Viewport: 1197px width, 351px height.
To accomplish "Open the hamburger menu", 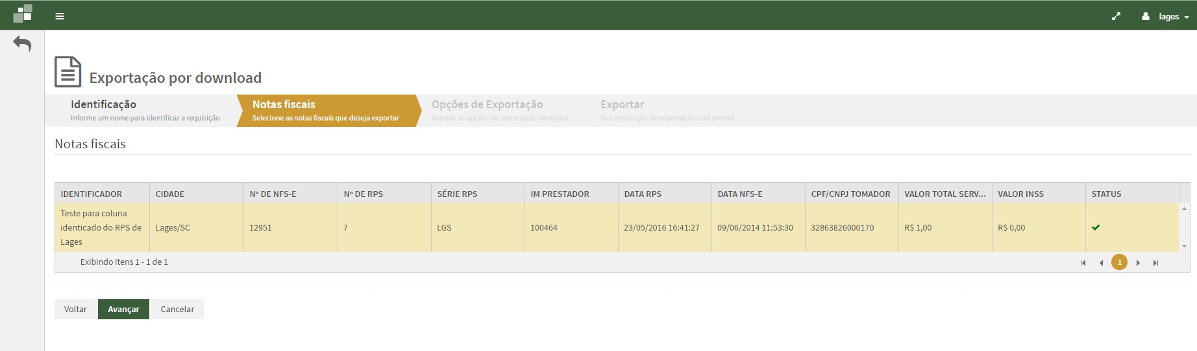I will click(60, 16).
